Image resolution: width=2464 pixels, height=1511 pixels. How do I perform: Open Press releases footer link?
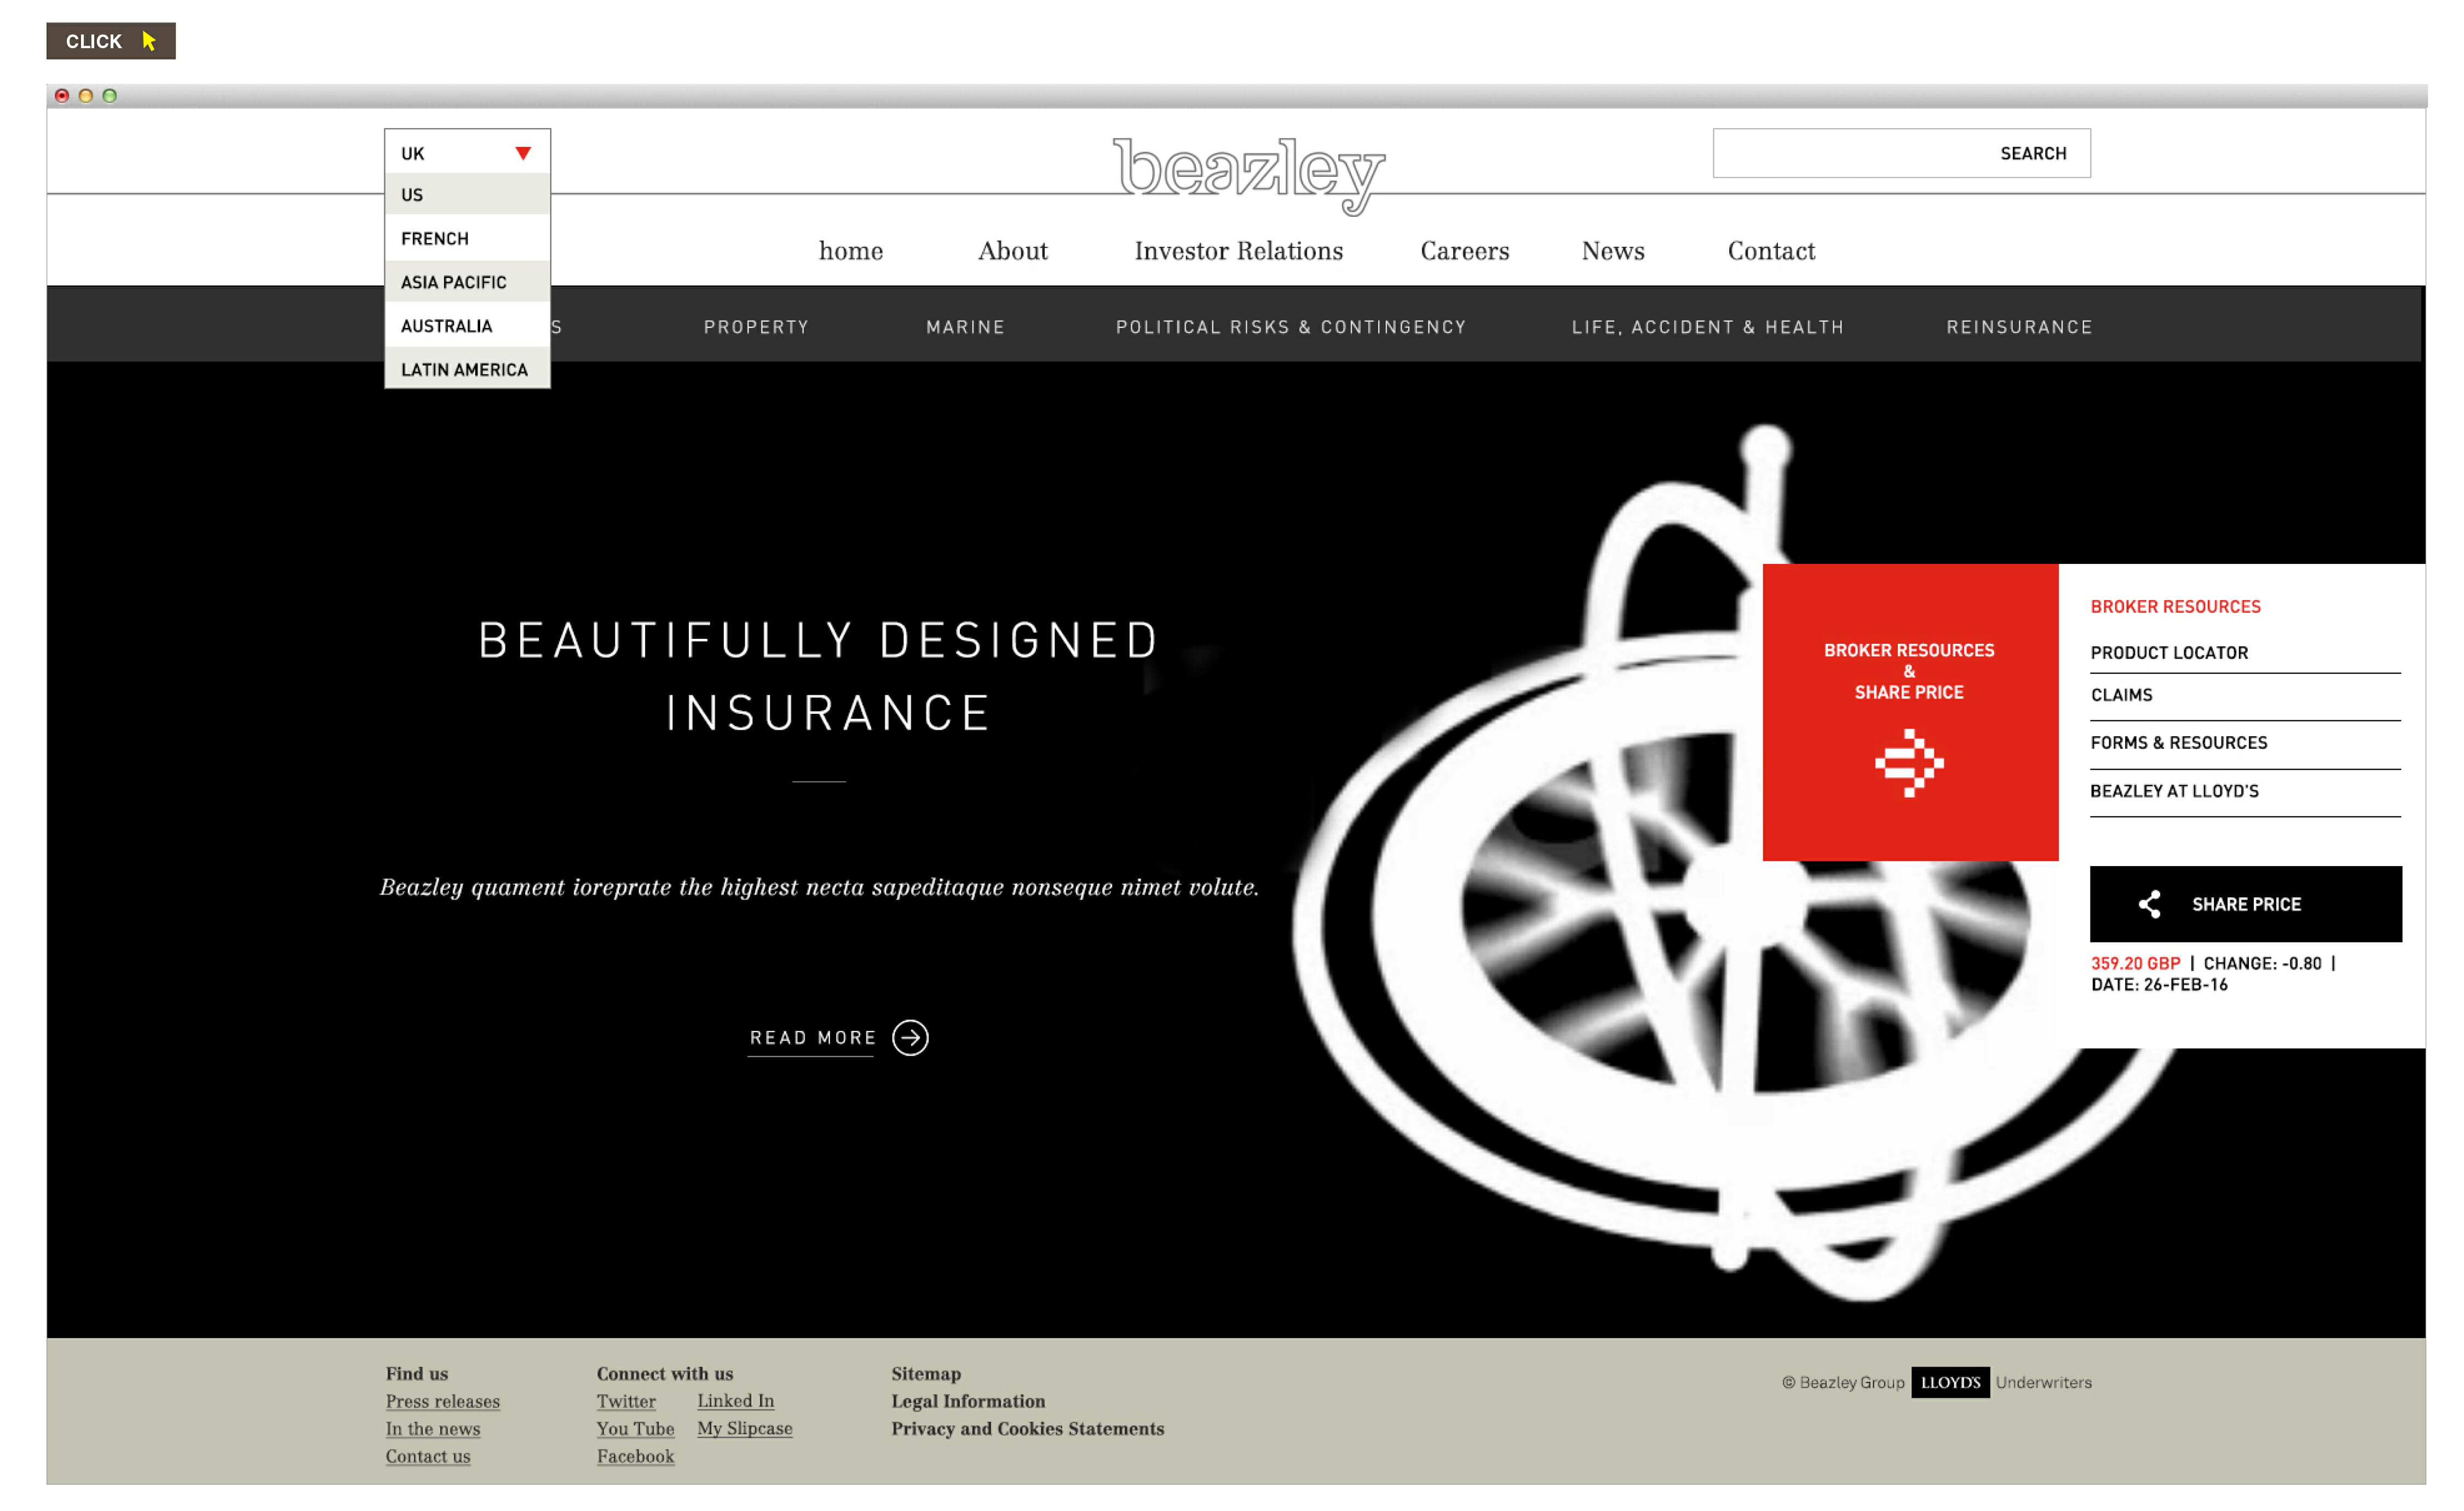pyautogui.click(x=443, y=1401)
